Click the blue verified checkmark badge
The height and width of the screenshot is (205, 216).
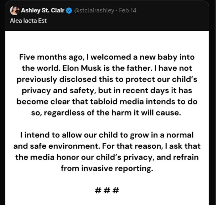(x=68, y=11)
